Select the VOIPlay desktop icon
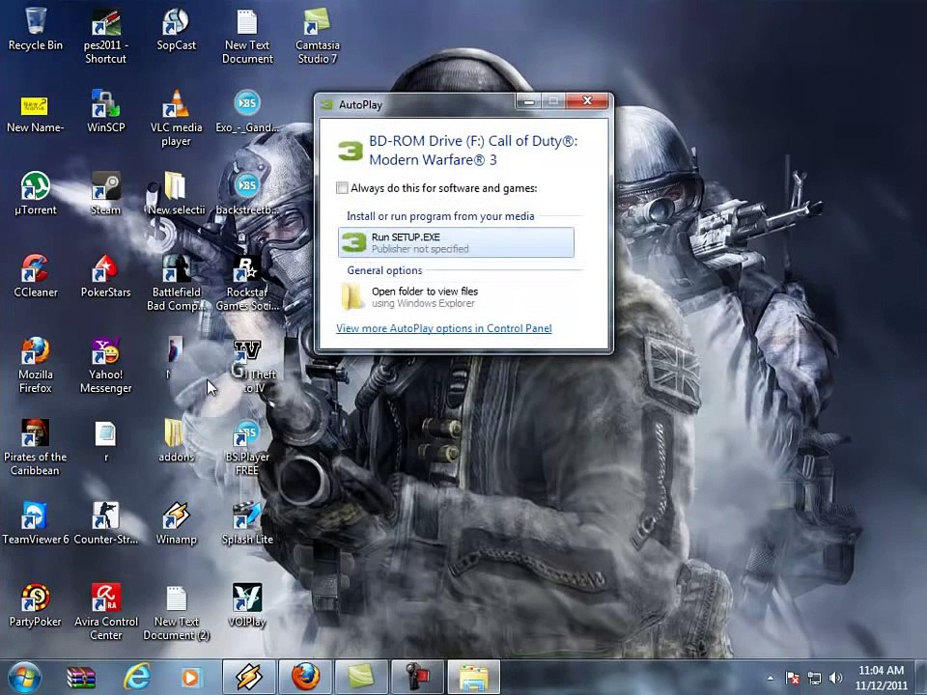This screenshot has width=927, height=695. [247, 604]
